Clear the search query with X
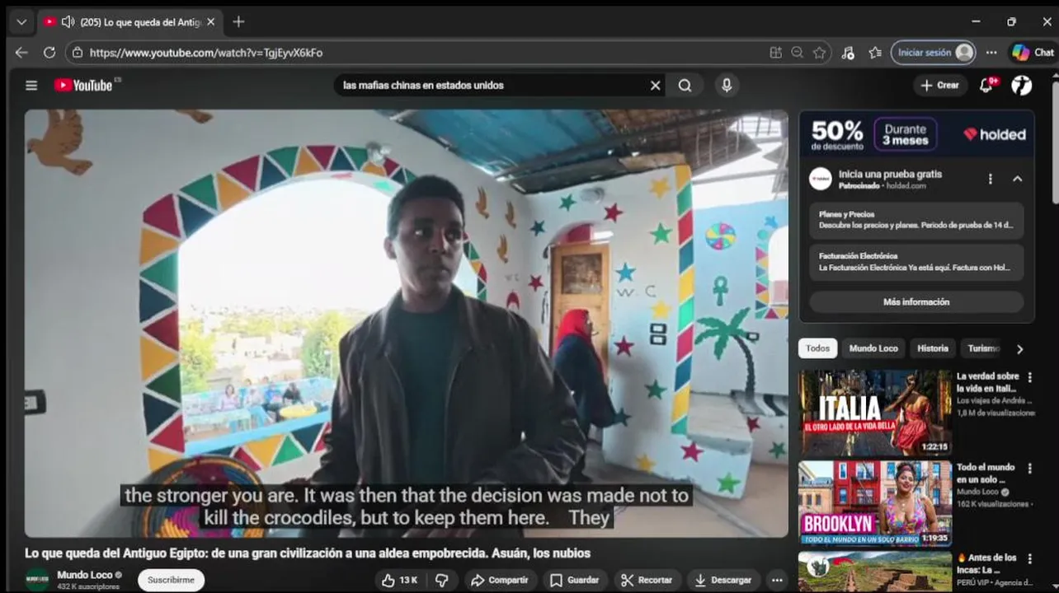This screenshot has width=1059, height=593. coord(655,86)
